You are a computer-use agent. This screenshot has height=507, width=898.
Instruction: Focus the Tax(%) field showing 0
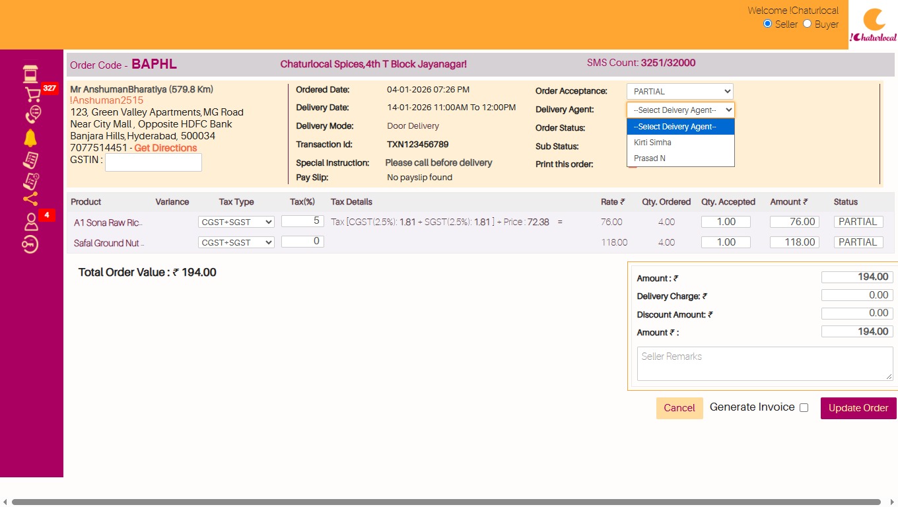click(x=302, y=242)
